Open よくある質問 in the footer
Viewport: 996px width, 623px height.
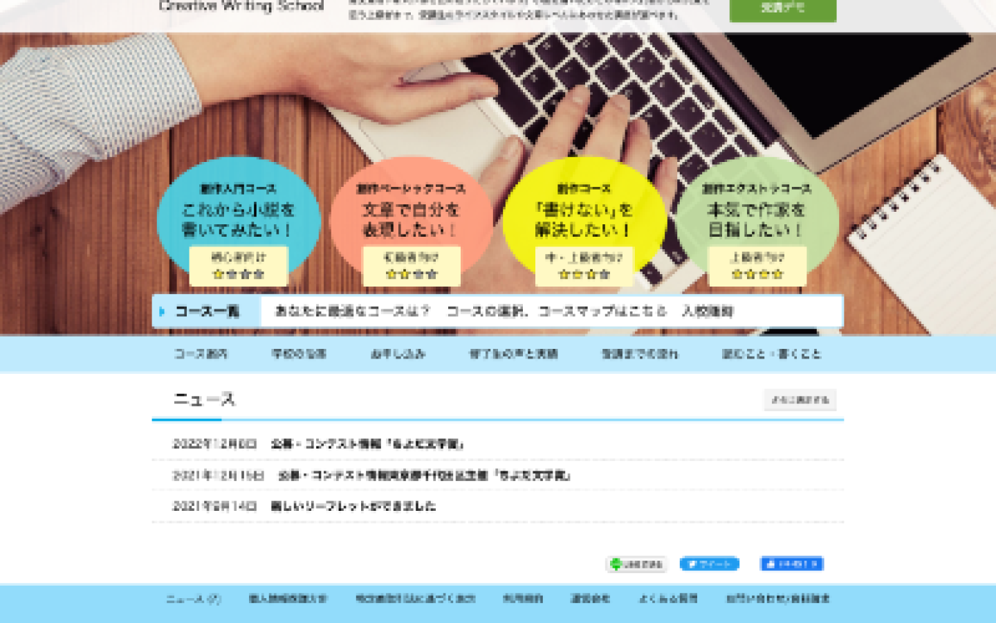pos(667,599)
